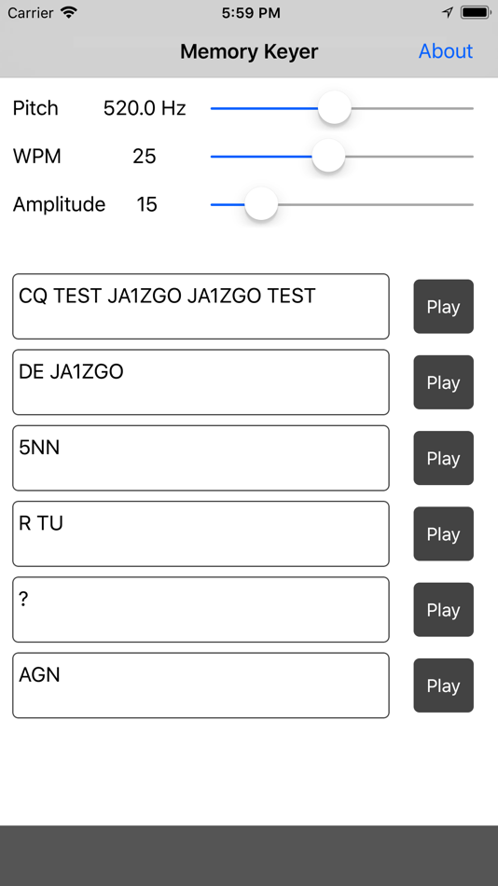Edit the question mark memory field
This screenshot has width=498, height=886.
[201, 609]
